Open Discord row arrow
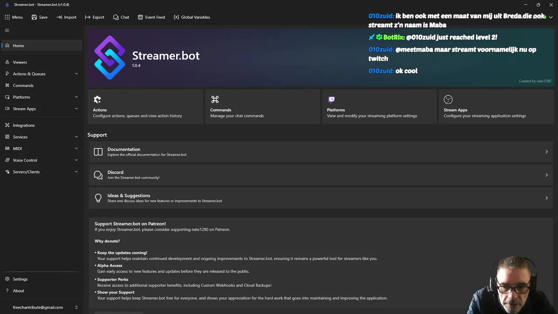The image size is (558, 314). [x=547, y=175]
